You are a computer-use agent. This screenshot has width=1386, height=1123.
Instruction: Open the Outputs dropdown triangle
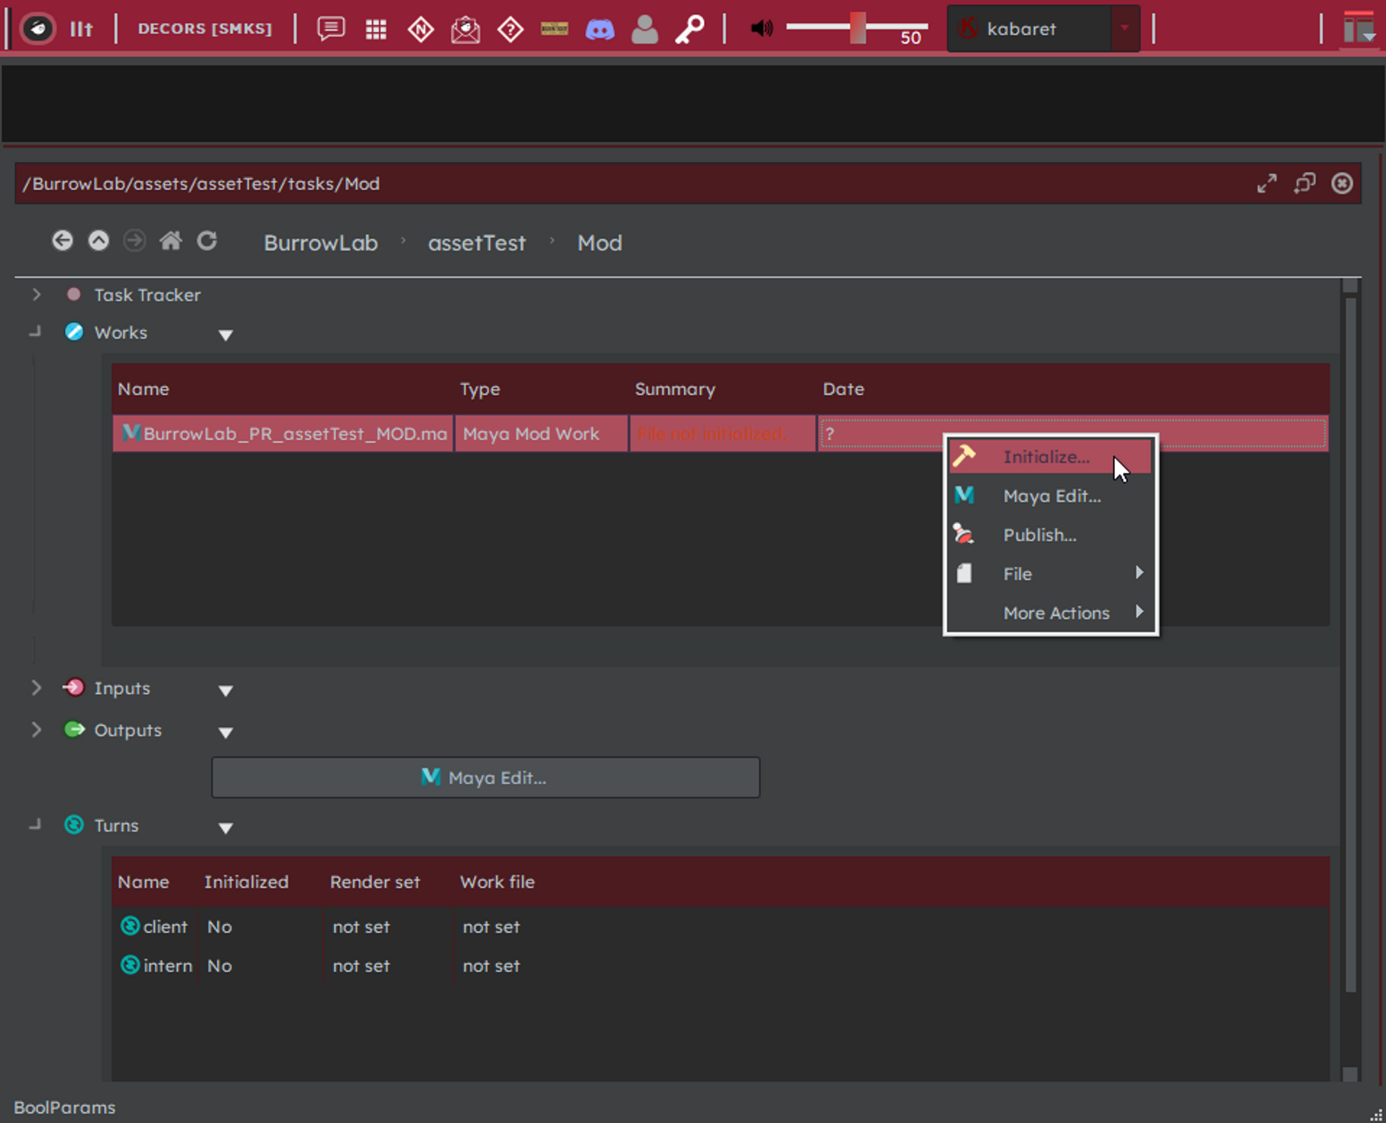225,733
